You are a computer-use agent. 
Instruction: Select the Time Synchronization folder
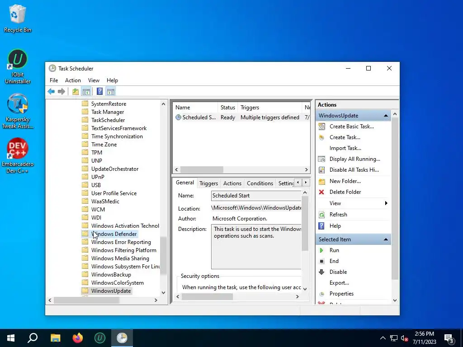(x=117, y=136)
